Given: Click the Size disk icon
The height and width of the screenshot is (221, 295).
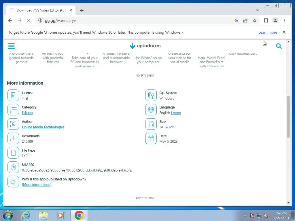Looking at the screenshot, I should coord(151,124).
